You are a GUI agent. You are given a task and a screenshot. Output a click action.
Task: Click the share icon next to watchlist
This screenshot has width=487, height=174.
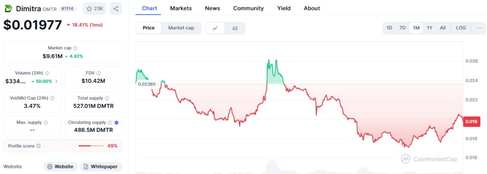point(116,9)
